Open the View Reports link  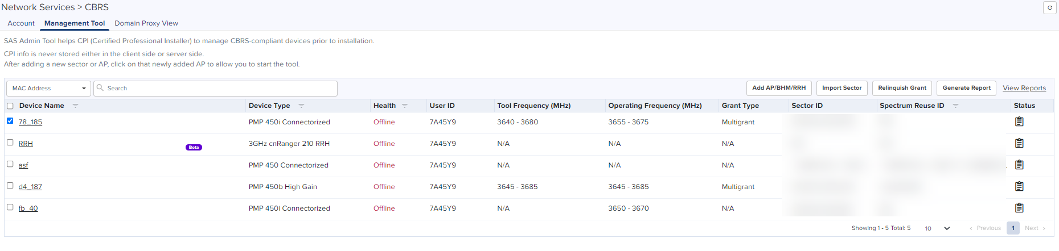point(1024,88)
